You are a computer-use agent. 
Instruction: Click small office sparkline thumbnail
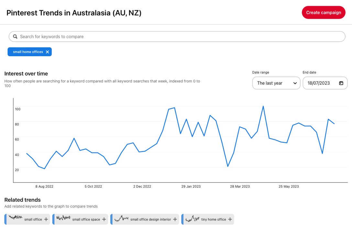point(15,218)
